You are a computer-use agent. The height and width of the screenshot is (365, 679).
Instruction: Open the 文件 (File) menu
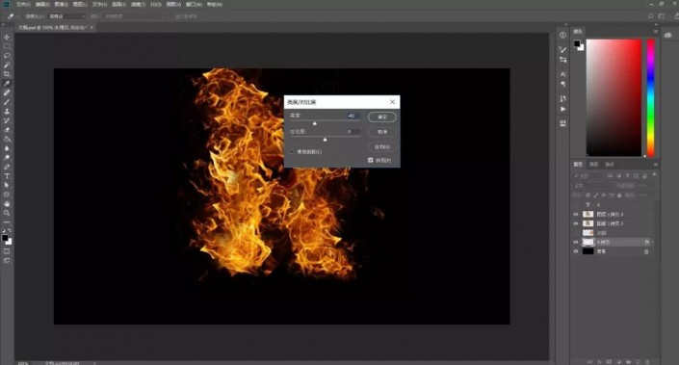23,4
